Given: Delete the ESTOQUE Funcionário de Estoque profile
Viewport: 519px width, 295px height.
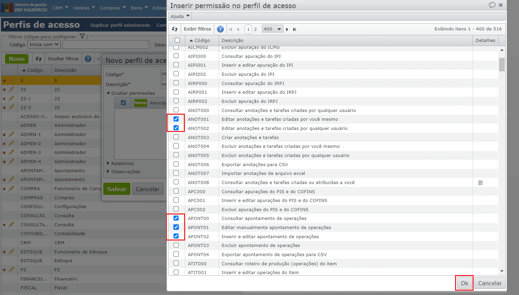Looking at the screenshot, I should pos(4,252).
